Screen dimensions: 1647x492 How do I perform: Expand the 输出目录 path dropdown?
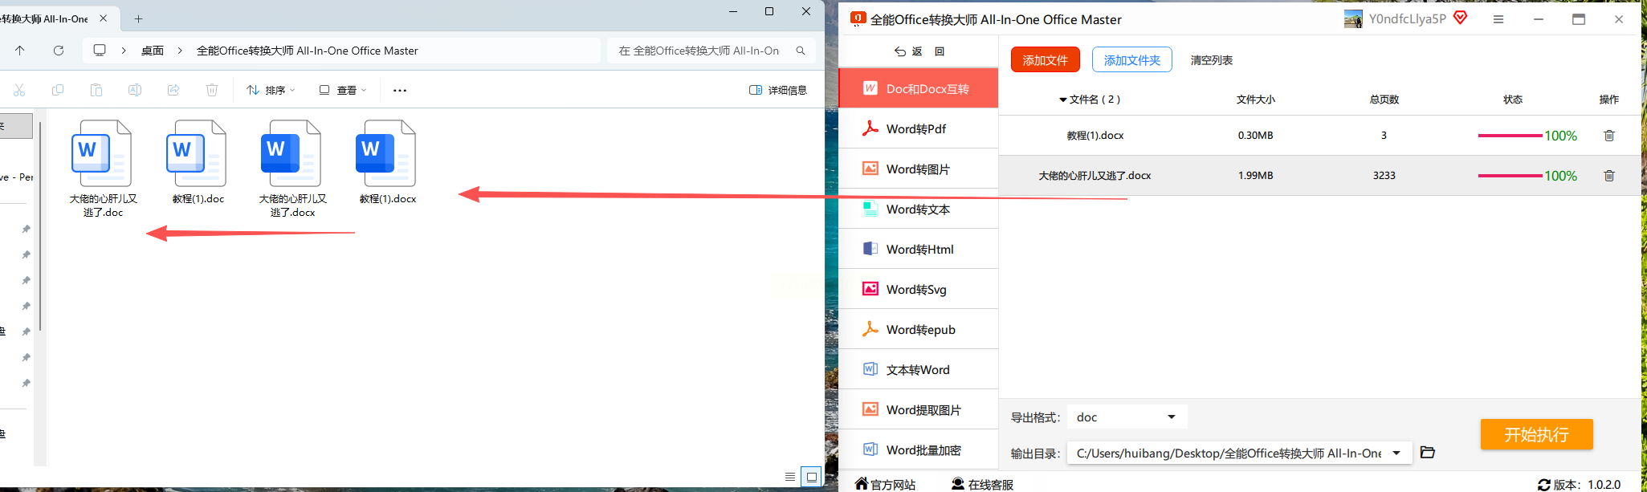click(x=1396, y=453)
